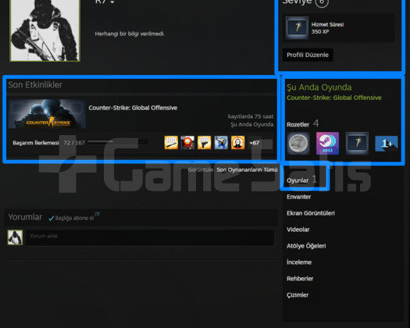Toggle the Başlığa abone ol checkbox
Screen dimensions: 410x328
(52, 218)
